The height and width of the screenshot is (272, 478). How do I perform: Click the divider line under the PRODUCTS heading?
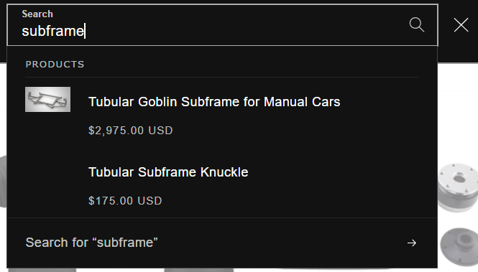pyautogui.click(x=222, y=78)
